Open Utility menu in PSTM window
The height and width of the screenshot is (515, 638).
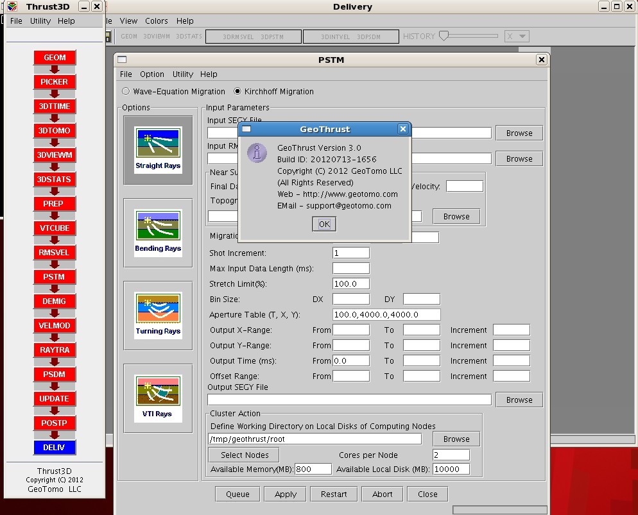tap(183, 74)
